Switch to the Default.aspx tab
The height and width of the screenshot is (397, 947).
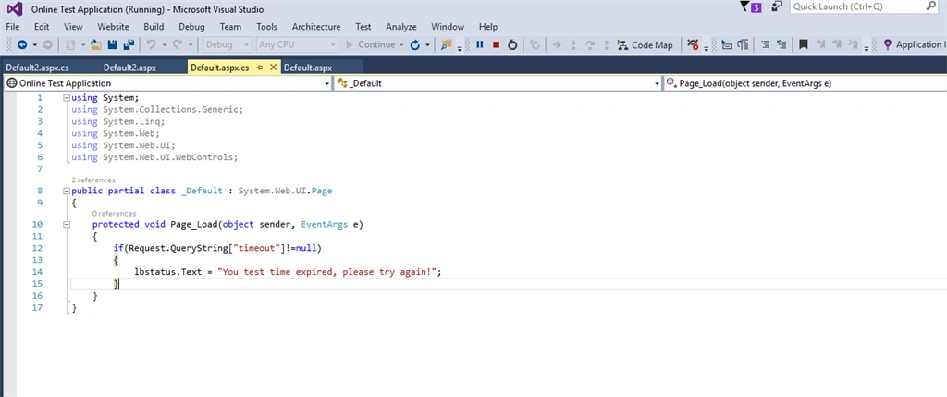pos(308,68)
